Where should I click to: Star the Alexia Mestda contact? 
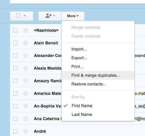point(26,68)
